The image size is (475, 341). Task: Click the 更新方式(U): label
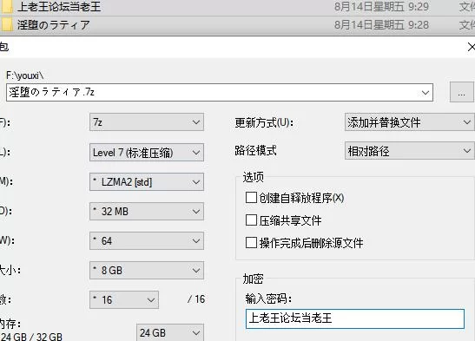pyautogui.click(x=264, y=122)
